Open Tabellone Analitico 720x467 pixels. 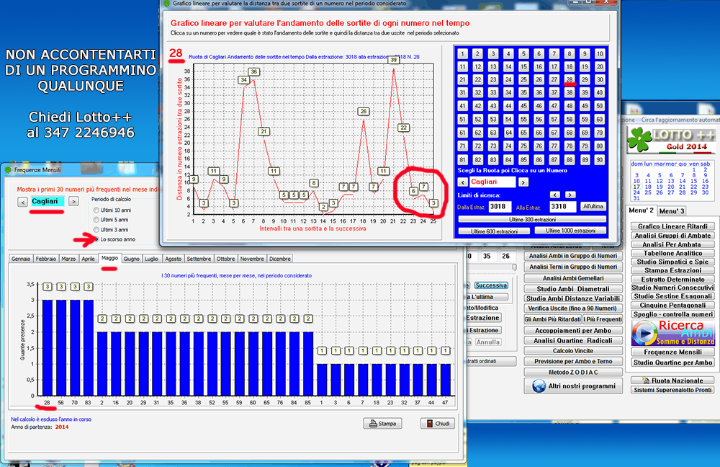672,253
